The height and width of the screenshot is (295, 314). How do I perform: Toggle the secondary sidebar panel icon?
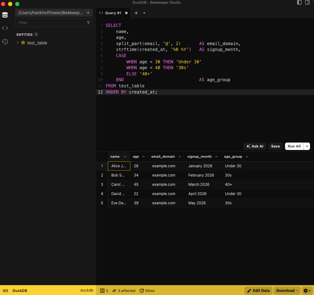(x=307, y=2)
